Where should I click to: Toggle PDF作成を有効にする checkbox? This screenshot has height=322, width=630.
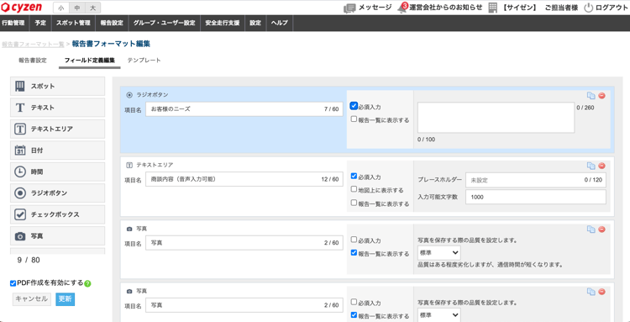coord(13,283)
